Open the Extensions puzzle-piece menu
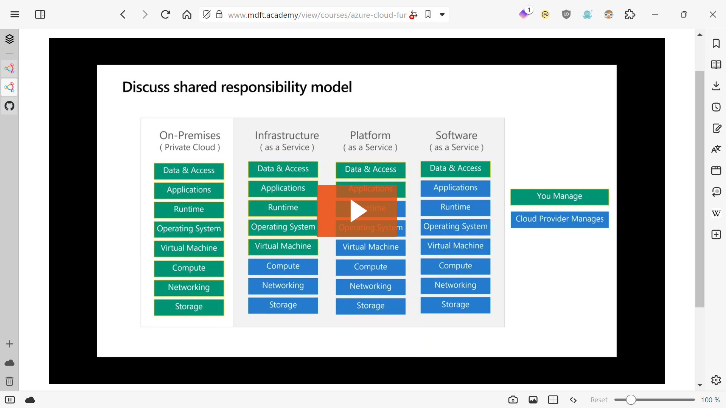The width and height of the screenshot is (726, 408). pos(630,14)
